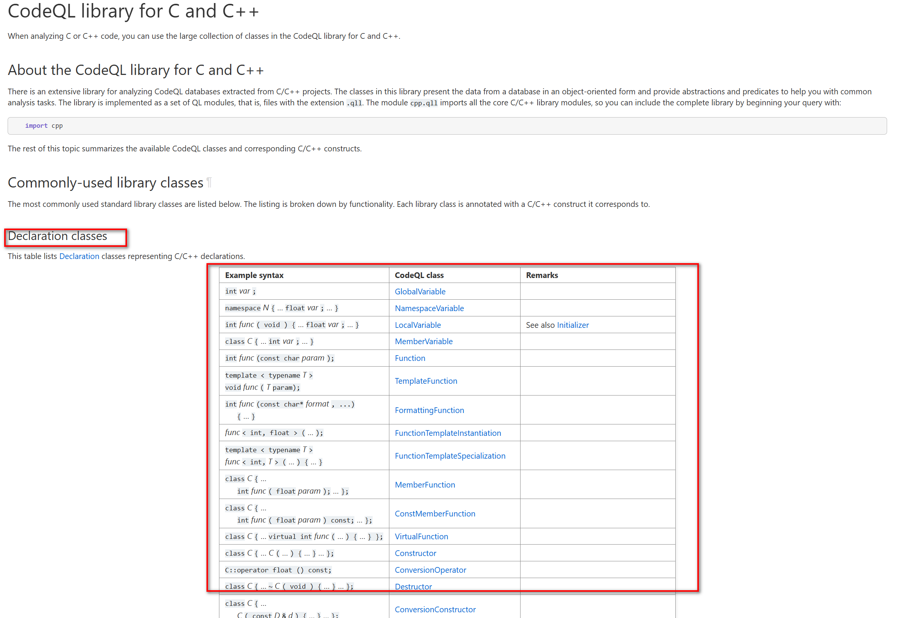Open the VirtualFunction class link
Image resolution: width=908 pixels, height=618 pixels.
pyautogui.click(x=421, y=536)
